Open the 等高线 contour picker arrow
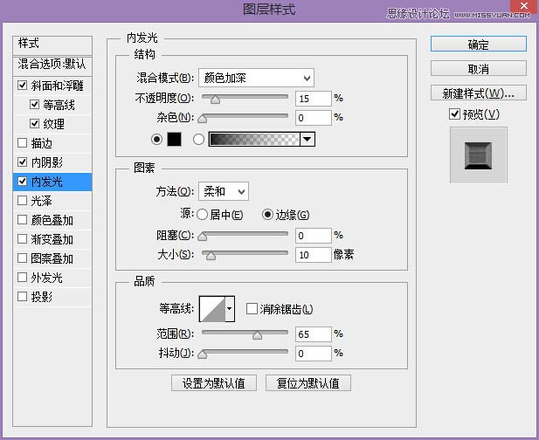The height and width of the screenshot is (440, 539). pyautogui.click(x=230, y=308)
